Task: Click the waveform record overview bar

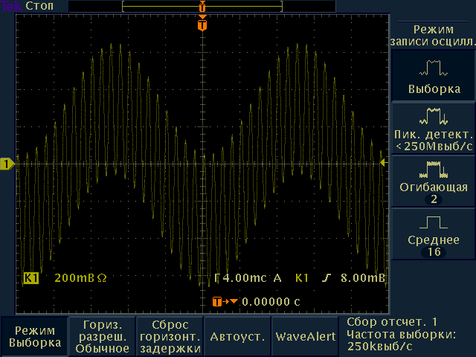Action: pyautogui.click(x=202, y=6)
